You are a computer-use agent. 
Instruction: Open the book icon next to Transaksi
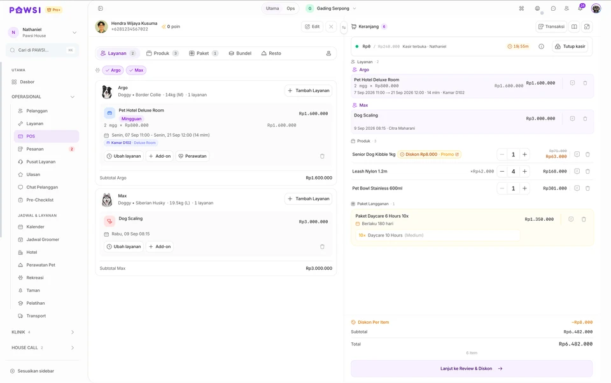pyautogui.click(x=574, y=27)
